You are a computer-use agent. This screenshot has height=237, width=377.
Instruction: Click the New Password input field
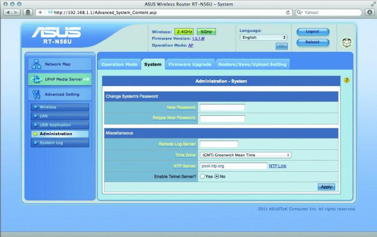click(x=222, y=107)
